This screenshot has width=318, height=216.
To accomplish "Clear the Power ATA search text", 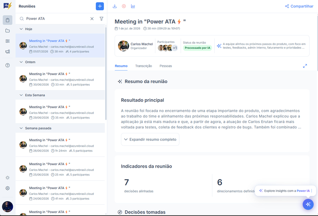I will click(92, 19).
